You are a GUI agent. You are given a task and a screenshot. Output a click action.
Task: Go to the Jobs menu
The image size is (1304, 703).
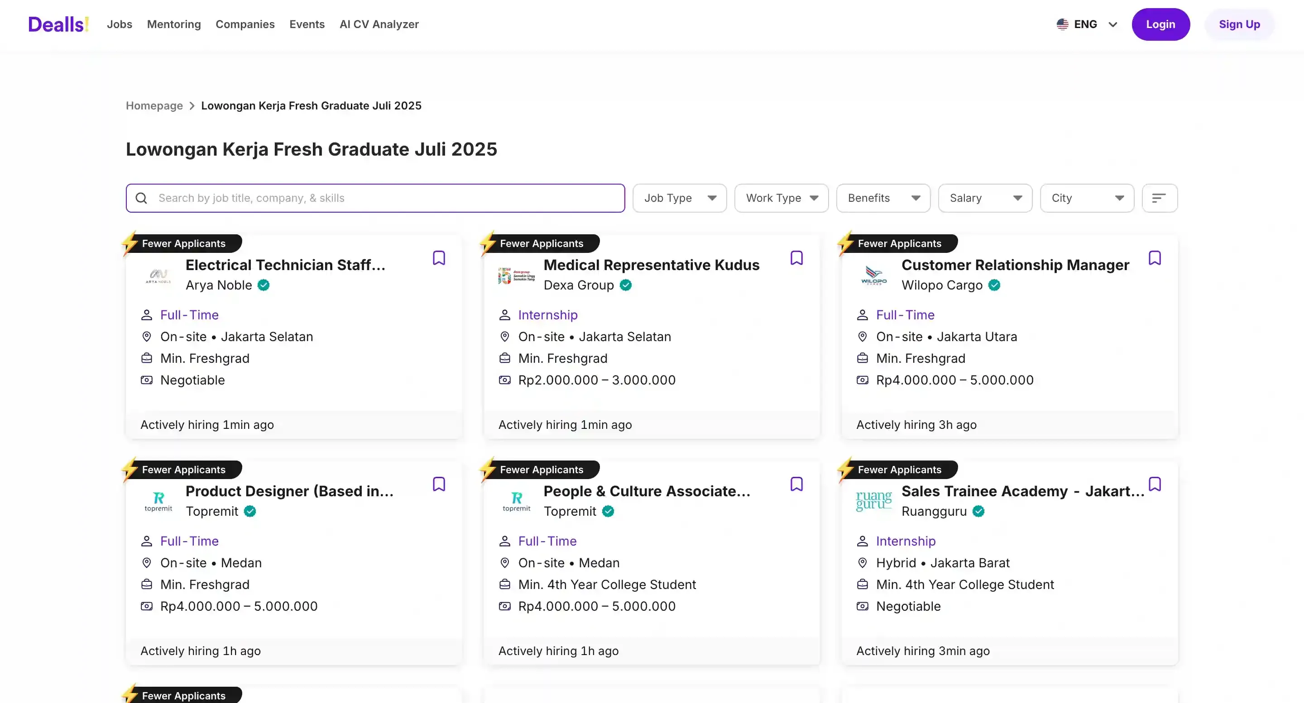120,24
